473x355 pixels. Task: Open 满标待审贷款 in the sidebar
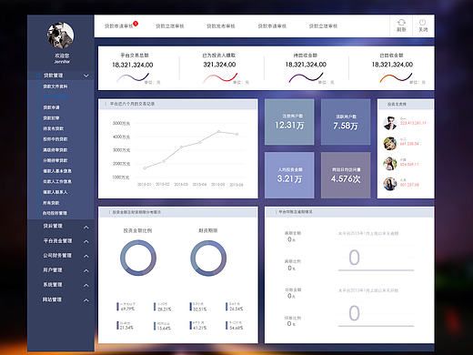pyautogui.click(x=55, y=150)
